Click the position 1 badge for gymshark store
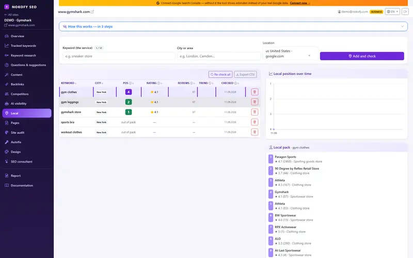The height and width of the screenshot is (258, 413). [x=128, y=112]
